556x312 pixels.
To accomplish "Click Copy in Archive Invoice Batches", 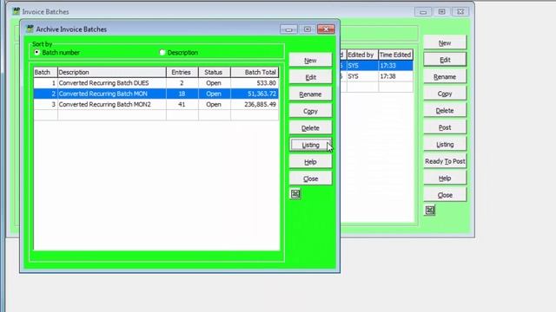I will tap(310, 111).
